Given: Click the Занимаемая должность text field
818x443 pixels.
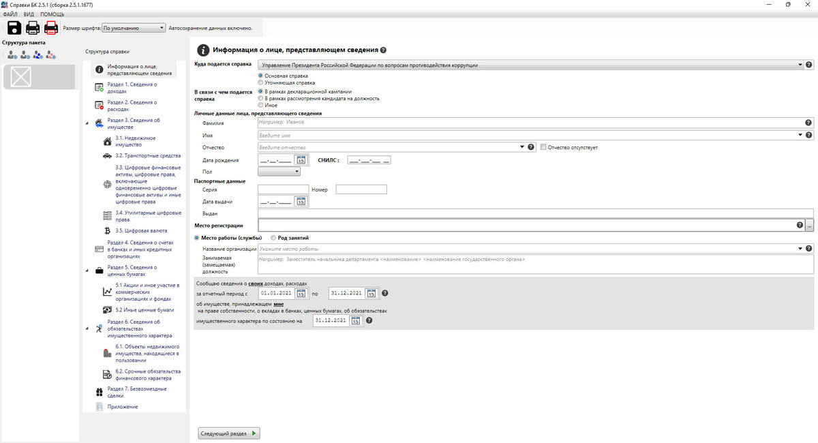Looking at the screenshot, I should pos(536,264).
